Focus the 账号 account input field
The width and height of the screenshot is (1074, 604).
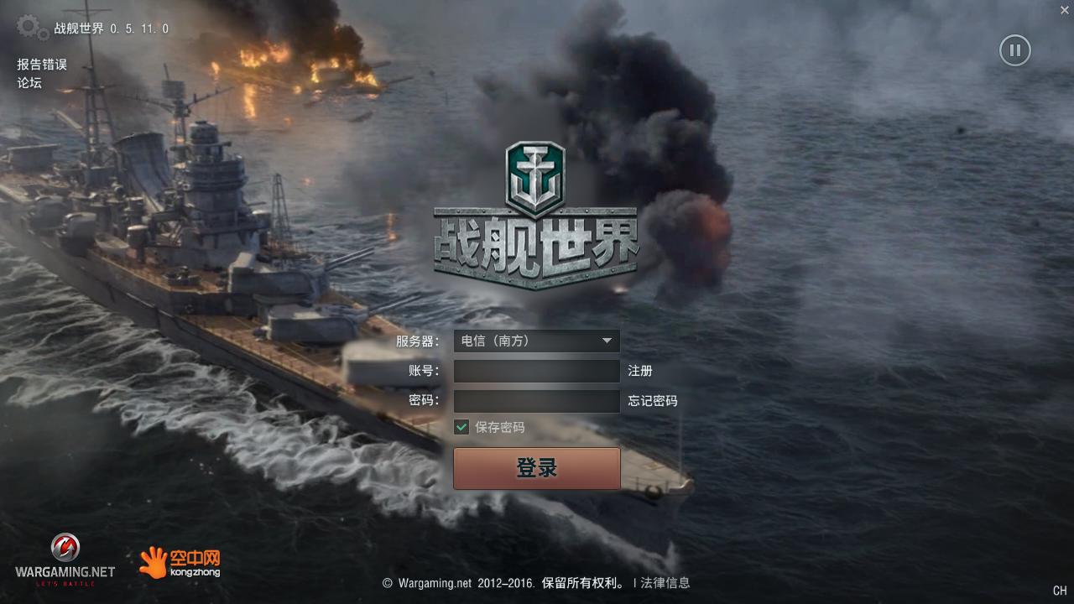click(x=537, y=371)
